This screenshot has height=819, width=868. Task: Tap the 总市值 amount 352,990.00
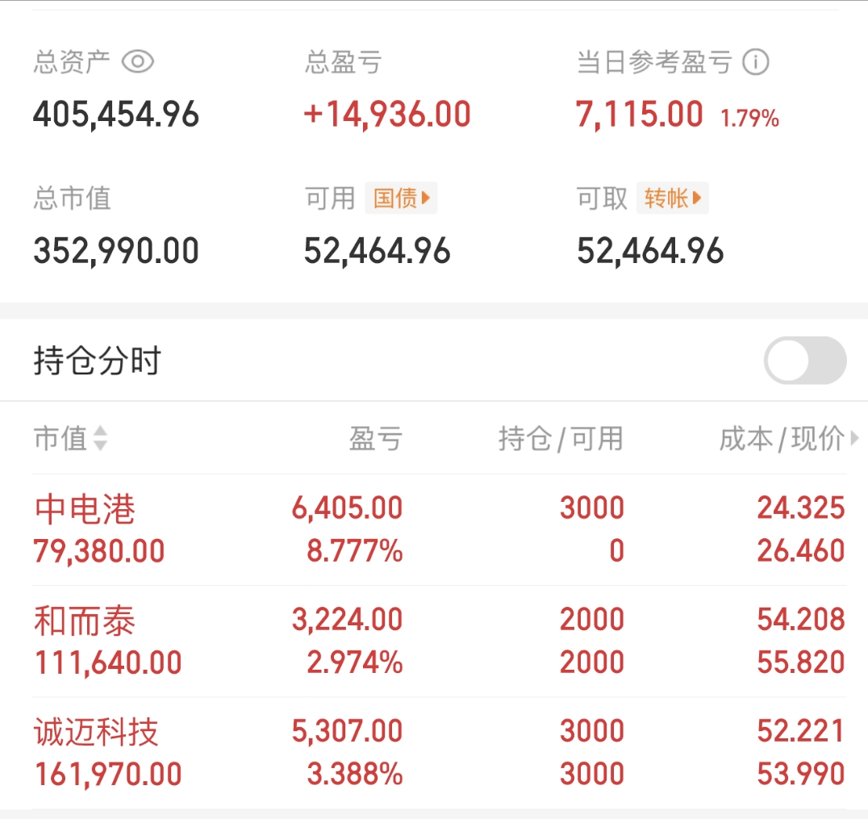pyautogui.click(x=116, y=251)
